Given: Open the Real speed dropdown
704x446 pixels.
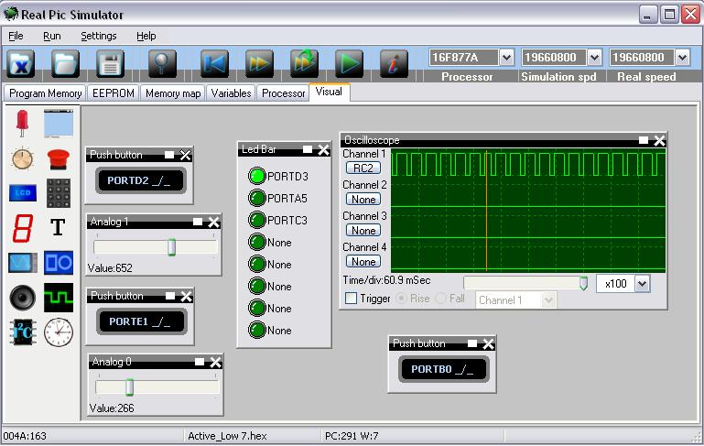Looking at the screenshot, I should coord(682,58).
